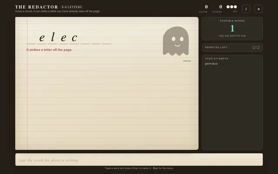The width and height of the screenshot is (278, 174).
Task: Select the 'province' attempt entry
Action: 212,64
